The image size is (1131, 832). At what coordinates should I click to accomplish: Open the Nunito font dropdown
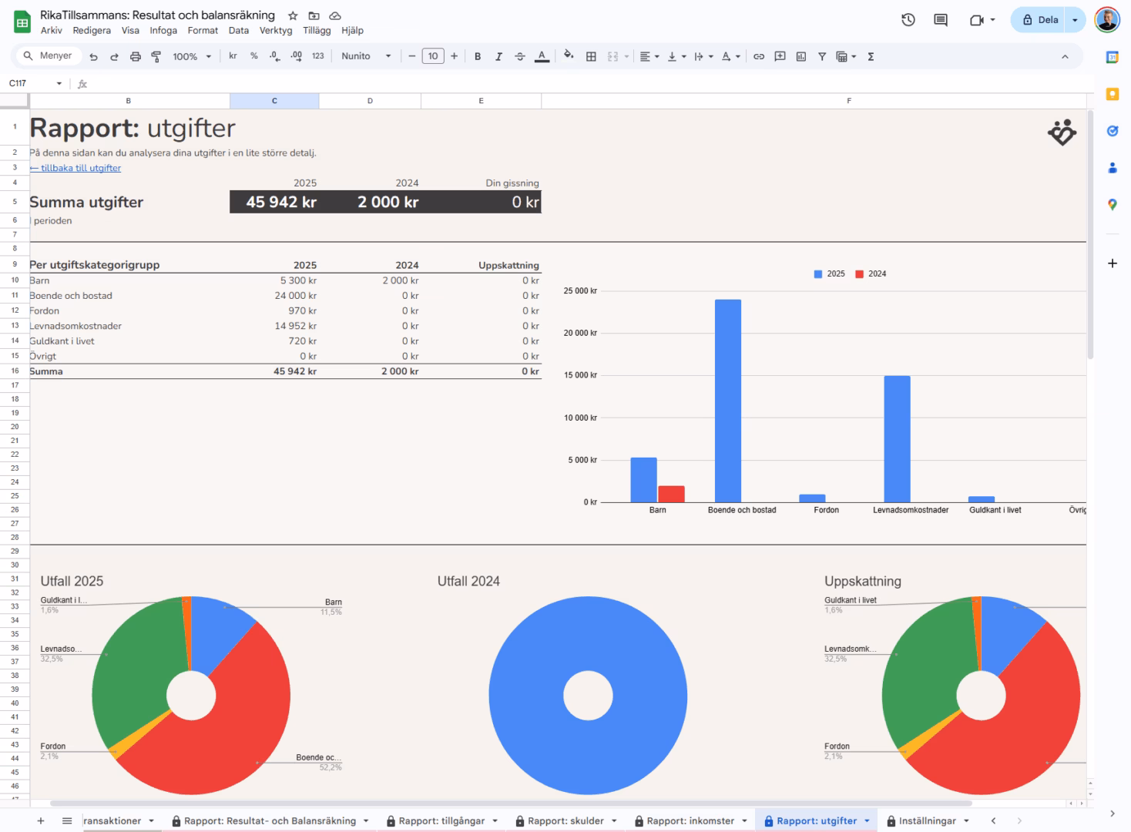pos(366,56)
